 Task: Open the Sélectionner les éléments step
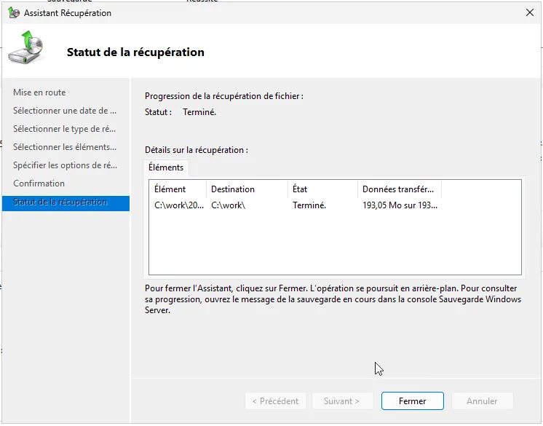[65, 147]
